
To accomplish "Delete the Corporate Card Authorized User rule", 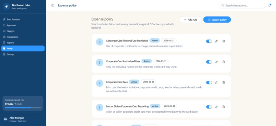I will coord(224,62).
